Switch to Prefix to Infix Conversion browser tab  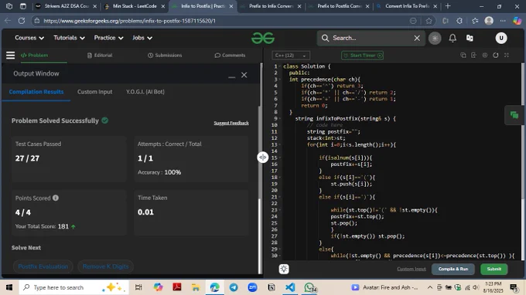(x=271, y=6)
